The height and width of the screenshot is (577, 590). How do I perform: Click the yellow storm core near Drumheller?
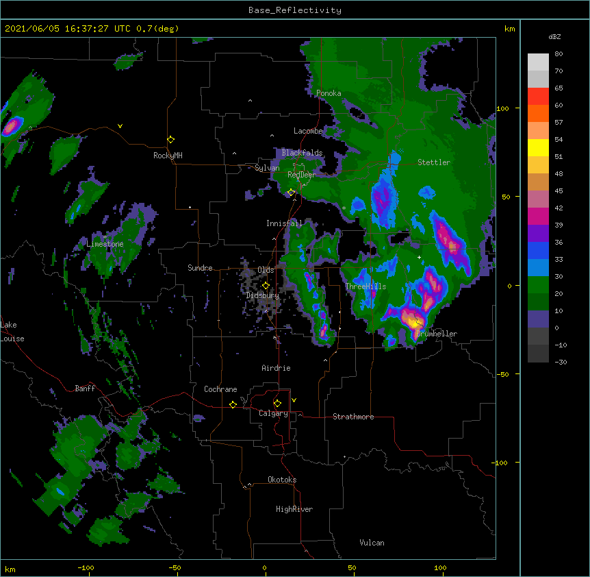pos(414,323)
